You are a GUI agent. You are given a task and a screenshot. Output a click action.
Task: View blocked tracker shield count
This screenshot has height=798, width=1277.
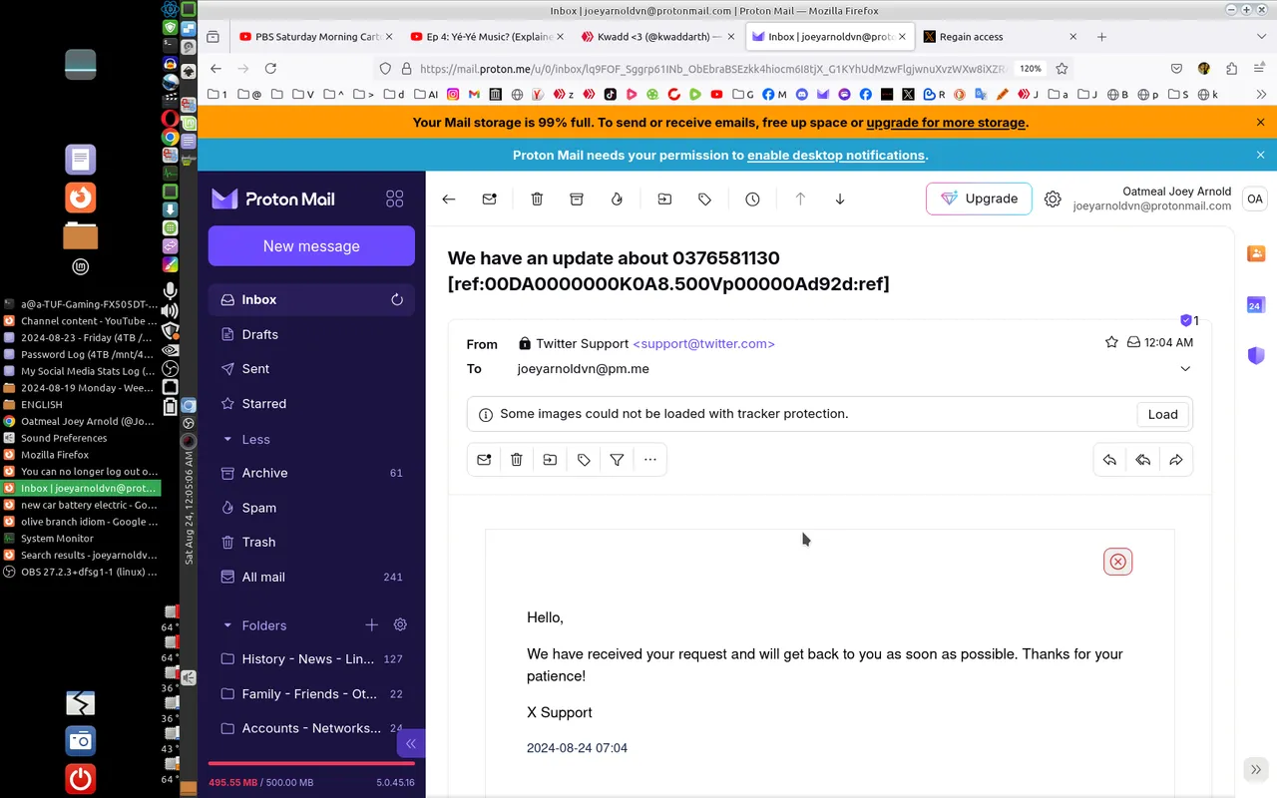(1189, 321)
